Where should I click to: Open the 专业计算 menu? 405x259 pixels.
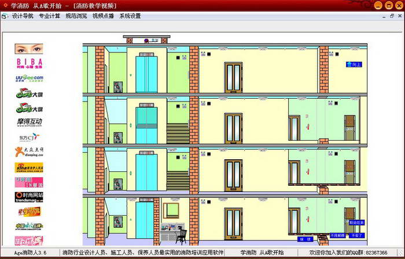[x=50, y=16]
